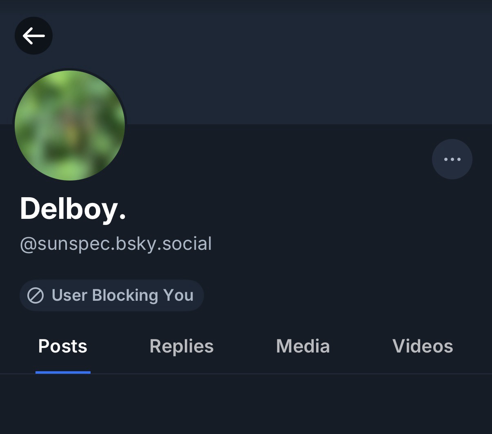Open the three-dot more options menu
Viewport: 492px width, 434px height.
[x=452, y=159]
